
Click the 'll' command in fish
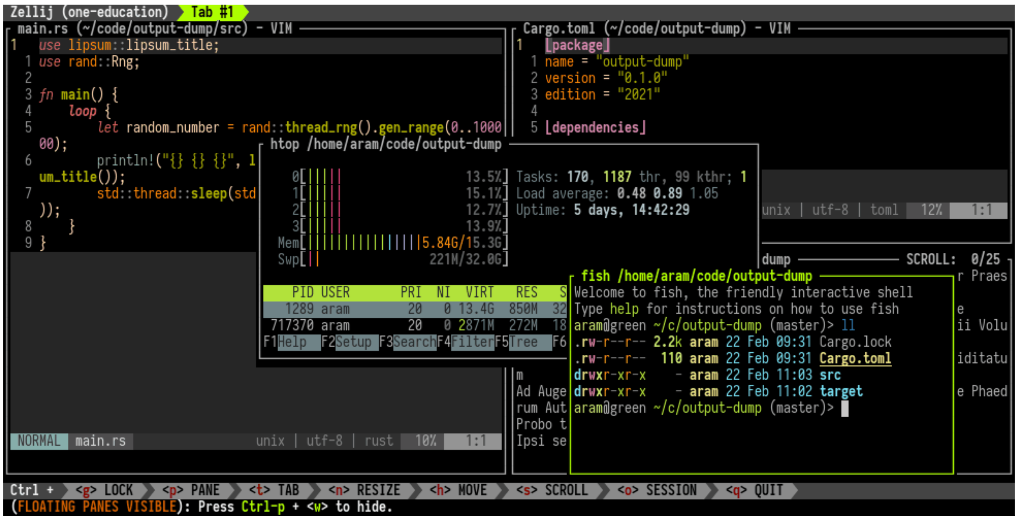pos(848,326)
